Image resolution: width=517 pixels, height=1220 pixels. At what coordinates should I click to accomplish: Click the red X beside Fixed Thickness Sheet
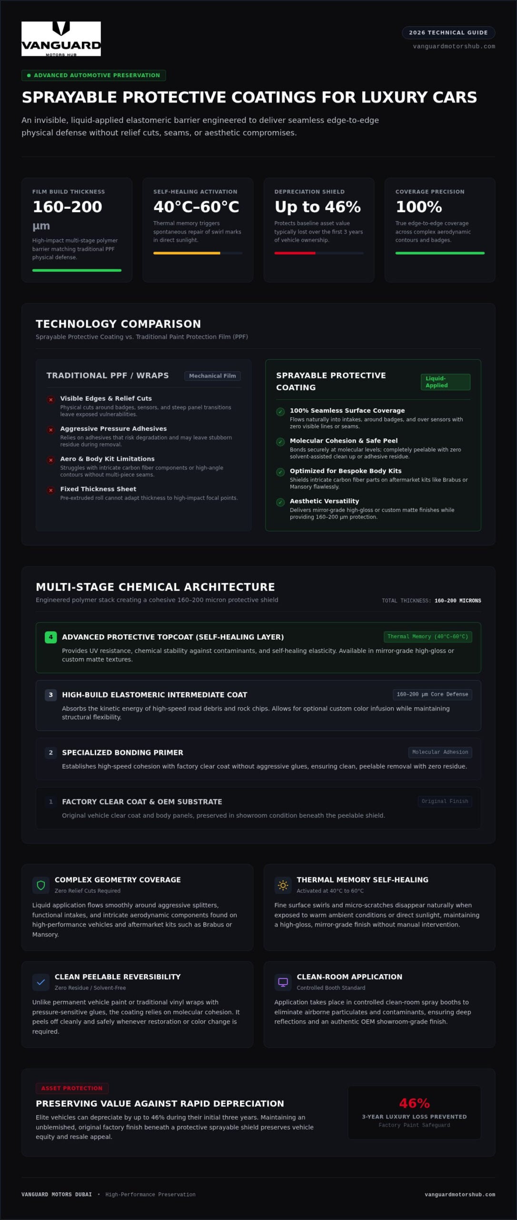(51, 490)
